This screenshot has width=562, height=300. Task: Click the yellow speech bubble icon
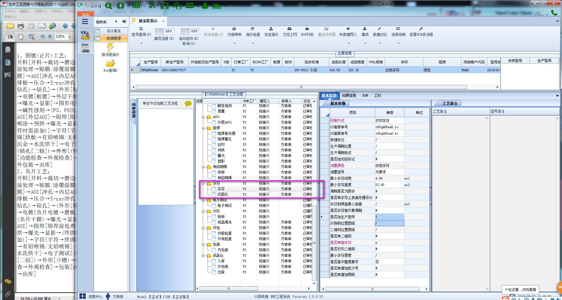(188, 104)
